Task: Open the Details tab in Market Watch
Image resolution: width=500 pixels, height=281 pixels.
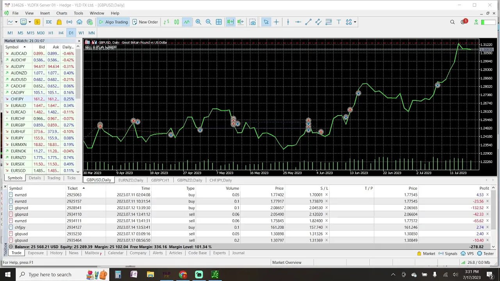Action: pos(35,178)
